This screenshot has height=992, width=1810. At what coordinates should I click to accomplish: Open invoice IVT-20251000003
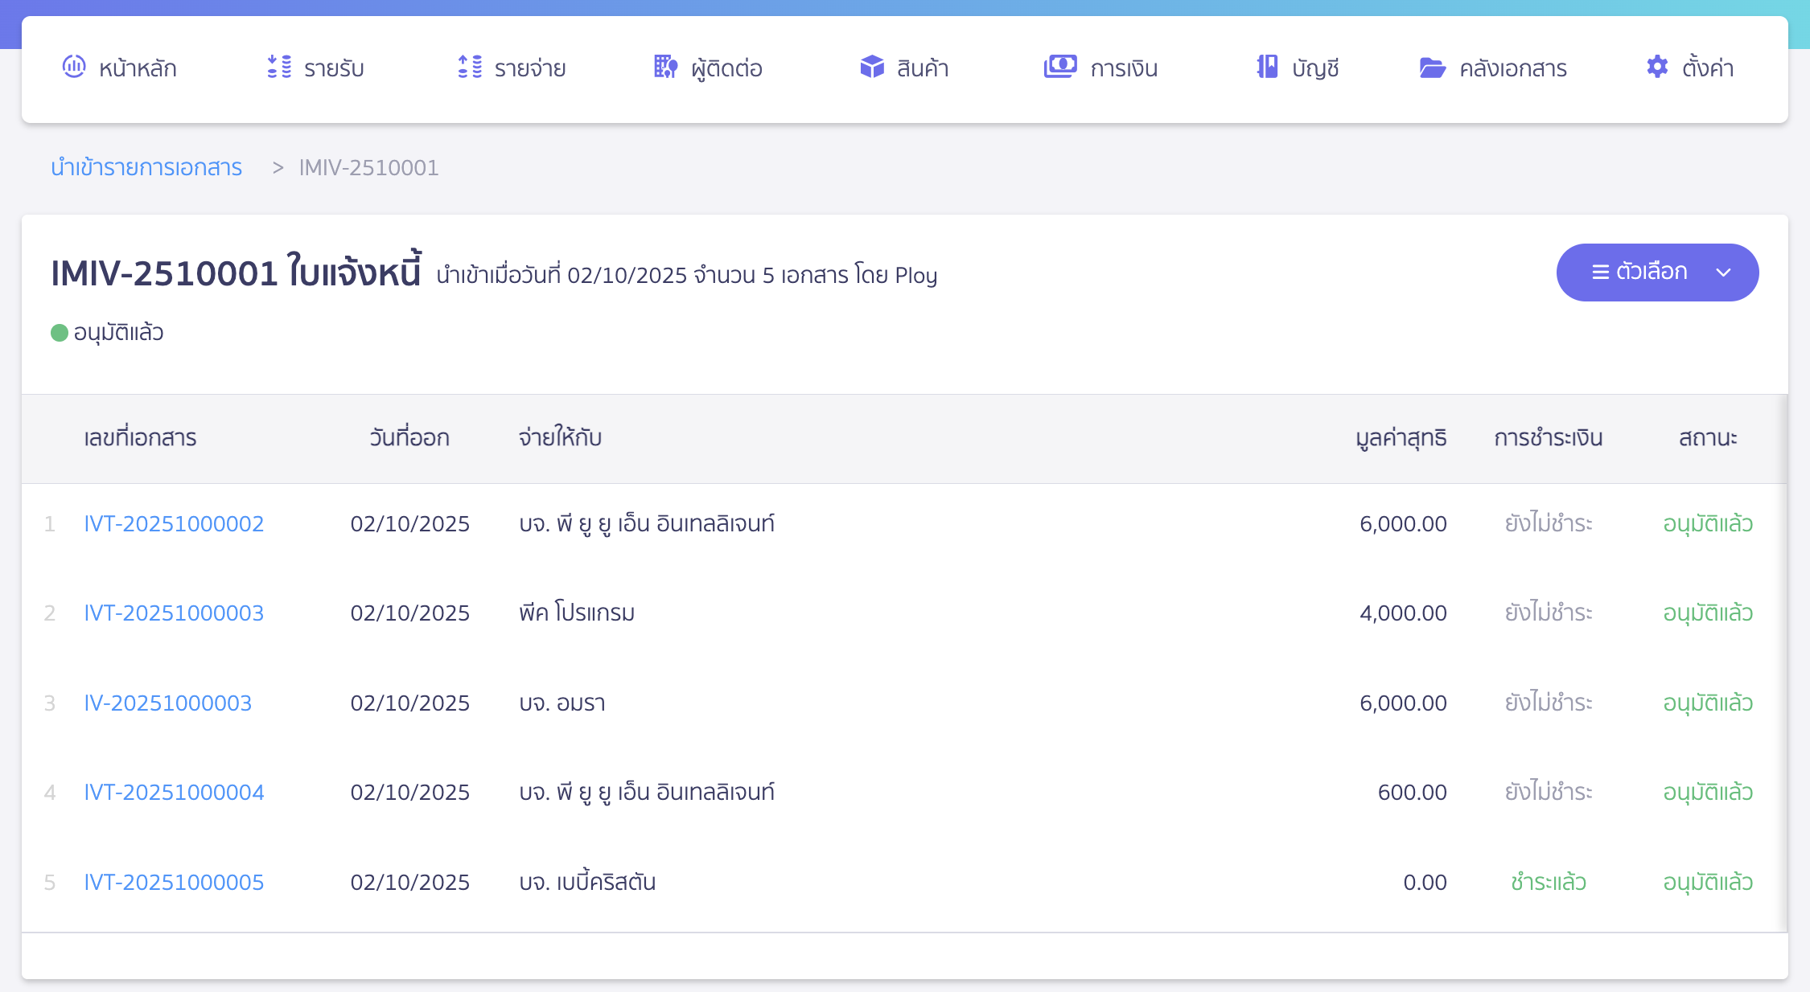pos(174,613)
